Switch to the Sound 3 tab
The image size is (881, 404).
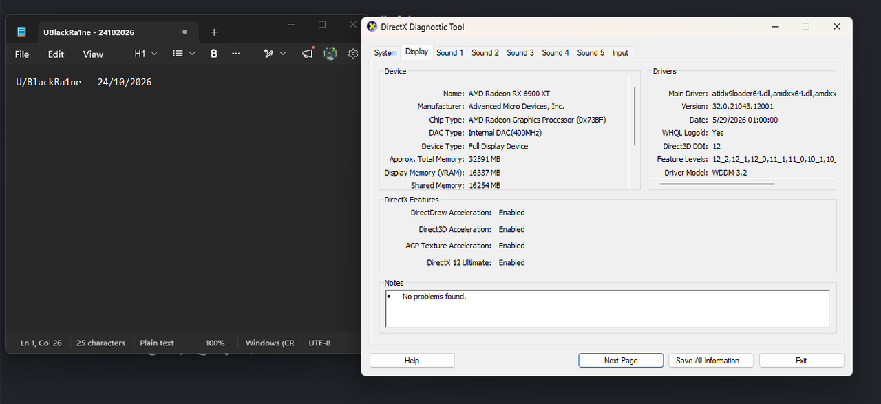tap(520, 52)
